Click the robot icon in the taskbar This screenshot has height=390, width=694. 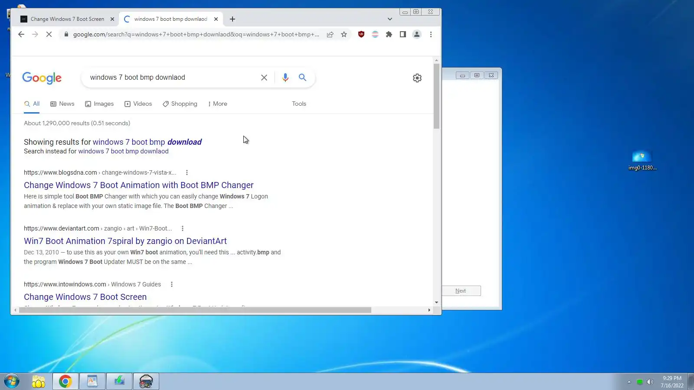[146, 381]
